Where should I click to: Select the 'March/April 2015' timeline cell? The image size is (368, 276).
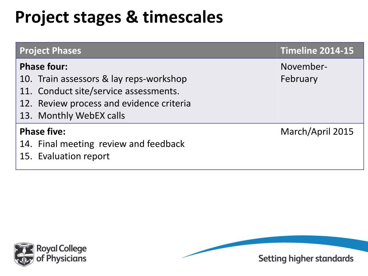click(317, 132)
